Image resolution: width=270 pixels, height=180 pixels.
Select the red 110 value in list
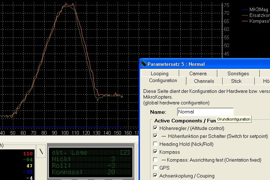[28, 154]
